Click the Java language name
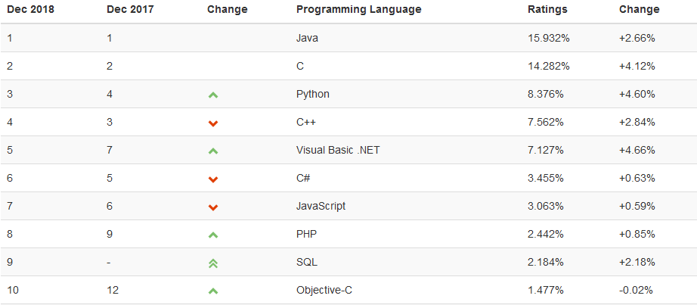Screen dimensions: 697x305 pyautogui.click(x=307, y=39)
